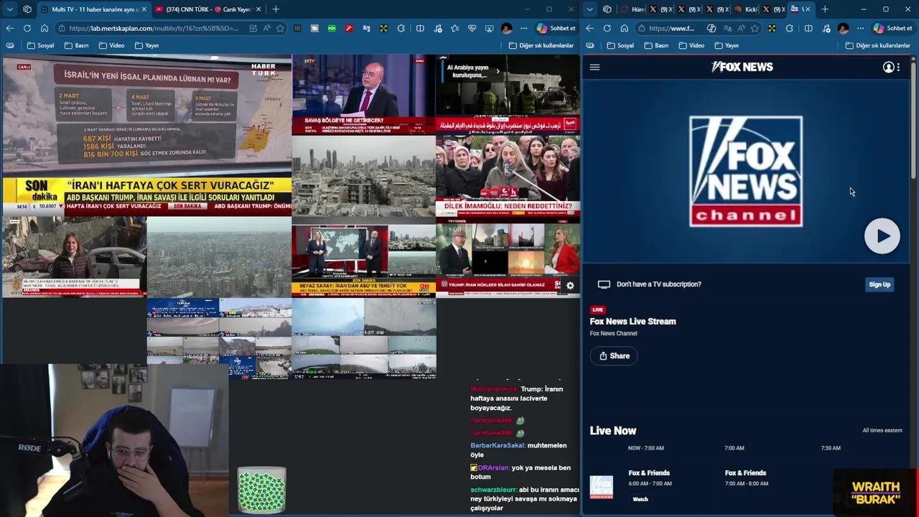Screen dimensions: 919x517
Task: Open the Fox News vertical dots menu
Action: [898, 67]
